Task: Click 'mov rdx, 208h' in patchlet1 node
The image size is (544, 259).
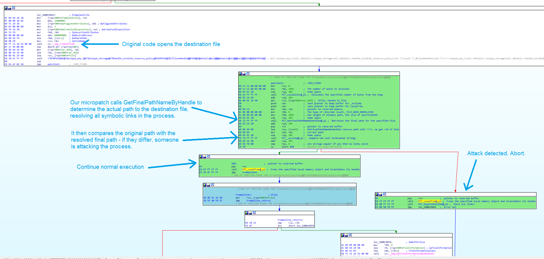Action: [283, 89]
